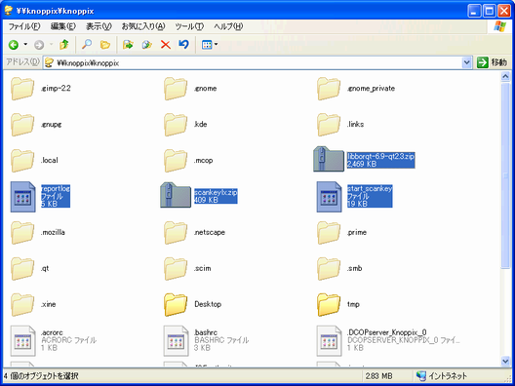Select the .xine folder icon

click(22, 305)
